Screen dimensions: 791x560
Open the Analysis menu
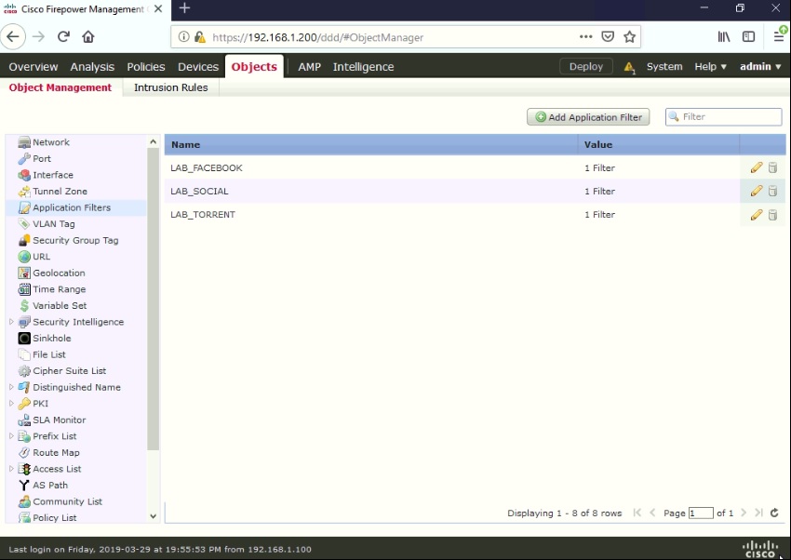coord(92,67)
